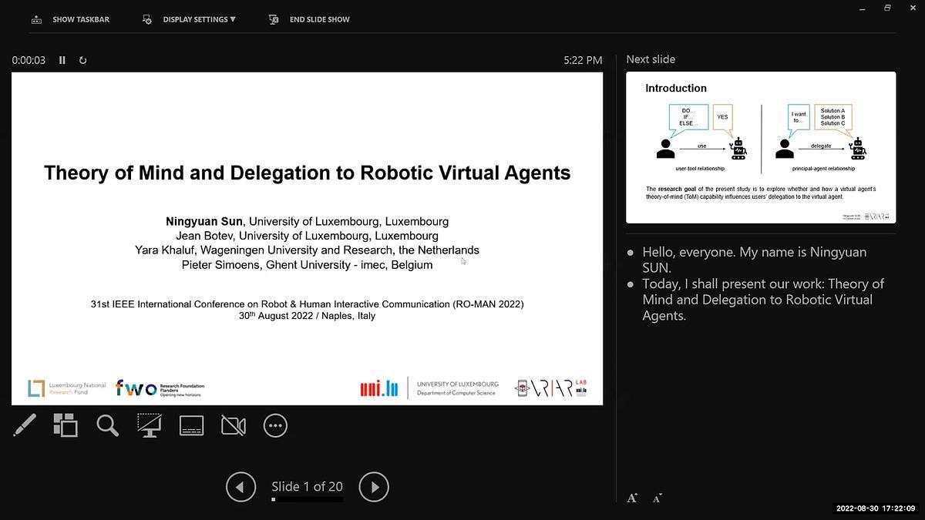Image resolution: width=925 pixels, height=520 pixels.
Task: Toggle black or unblack slide show
Action: (x=150, y=425)
